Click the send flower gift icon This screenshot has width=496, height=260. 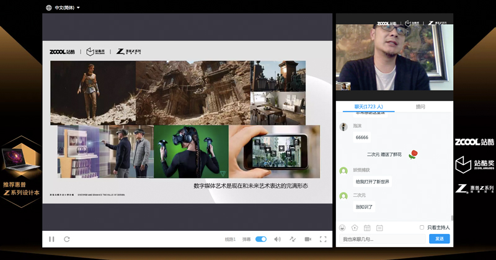click(x=355, y=228)
